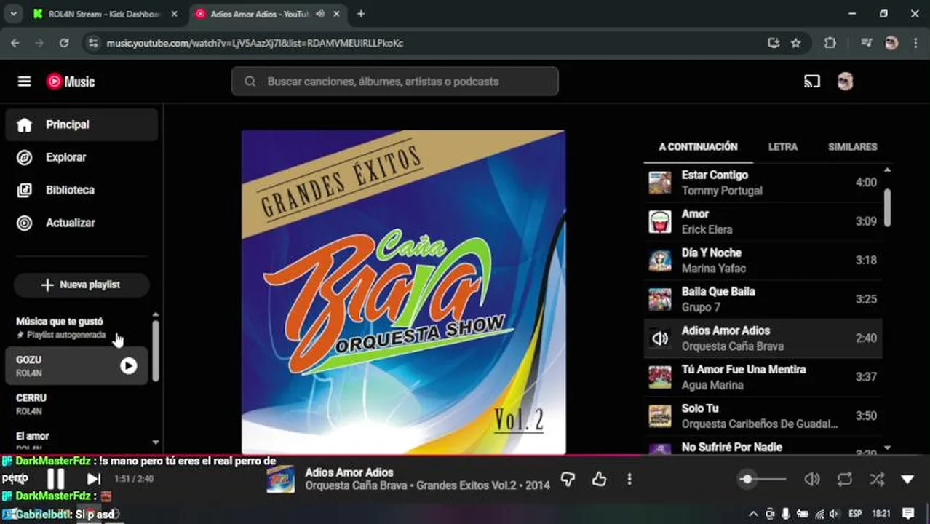Image resolution: width=930 pixels, height=524 pixels.
Task: Mute tab audio on YouTube Music tab
Action: (320, 14)
